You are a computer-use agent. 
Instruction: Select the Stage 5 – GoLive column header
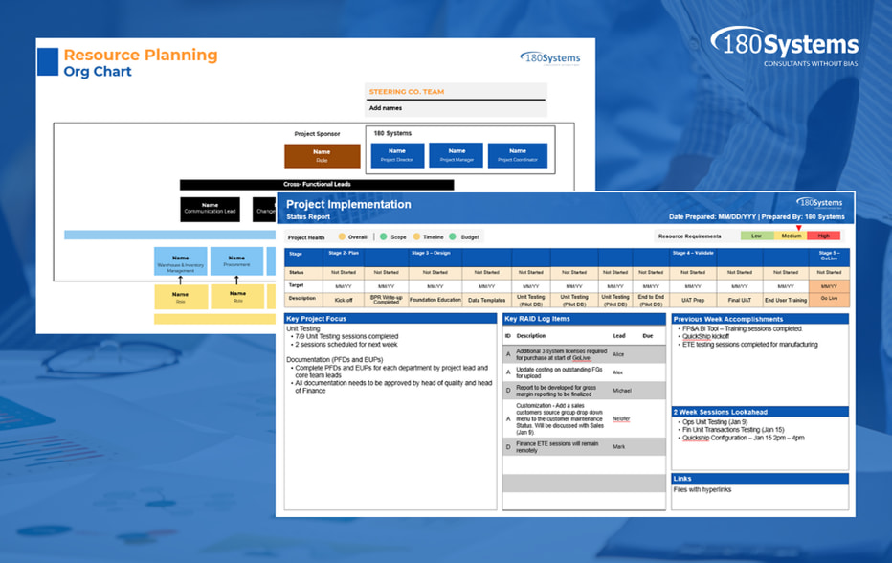829,257
